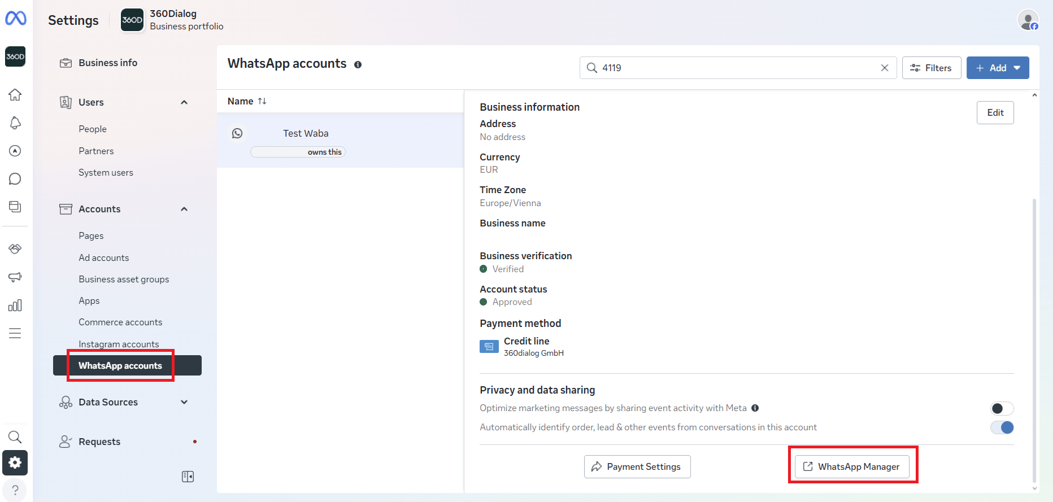Go to People
The image size is (1053, 502).
[x=93, y=129]
